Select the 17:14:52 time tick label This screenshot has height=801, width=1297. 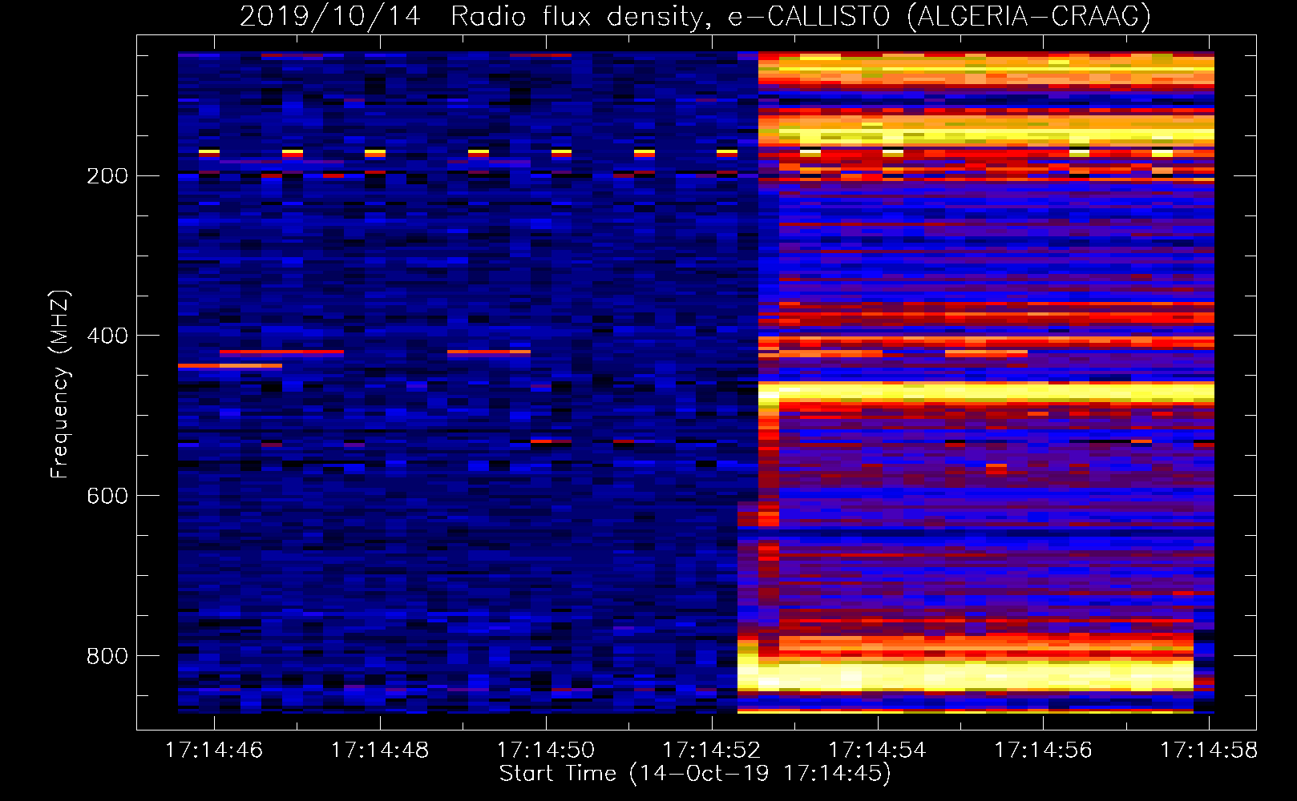tap(712, 751)
